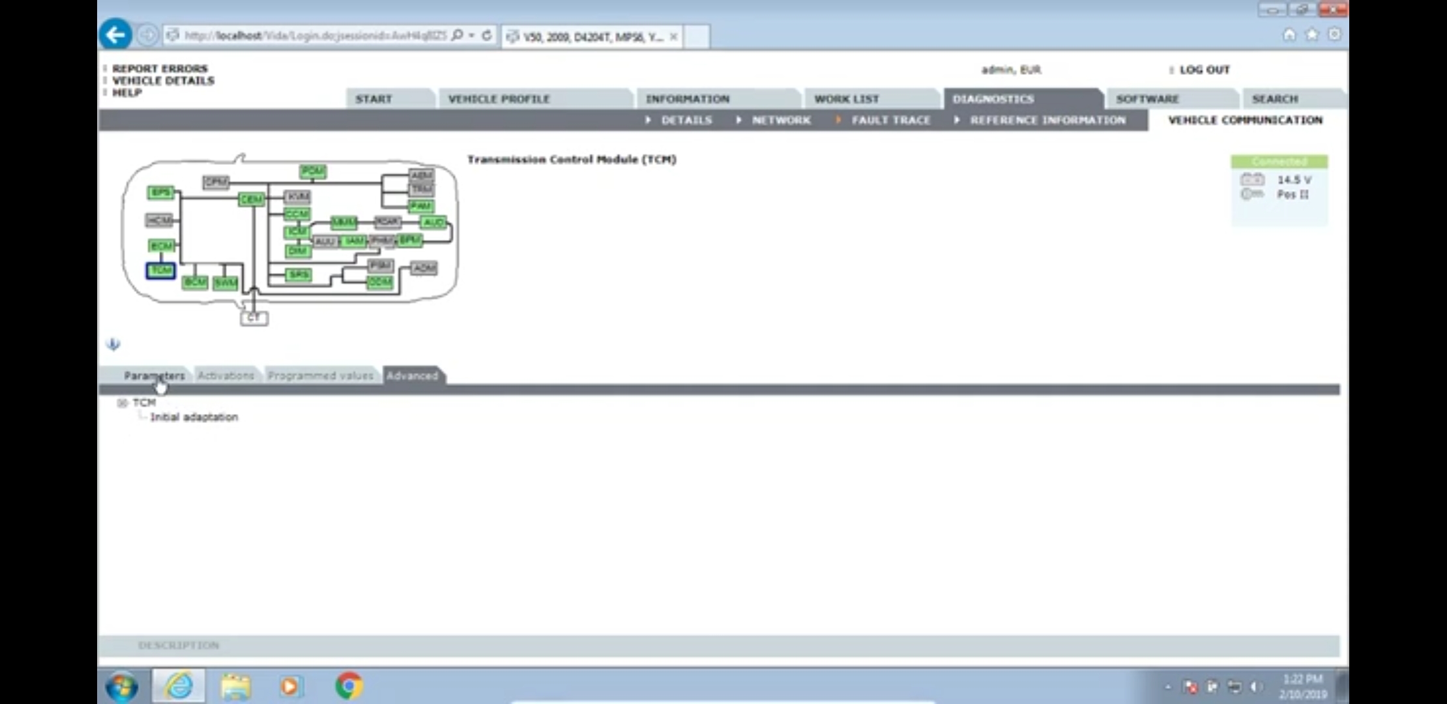1447x704 pixels.
Task: Select Initial adaptation tree item
Action: click(x=194, y=417)
